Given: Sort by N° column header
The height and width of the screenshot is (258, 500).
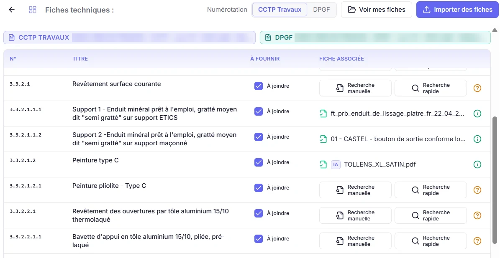Looking at the screenshot, I should [13, 59].
